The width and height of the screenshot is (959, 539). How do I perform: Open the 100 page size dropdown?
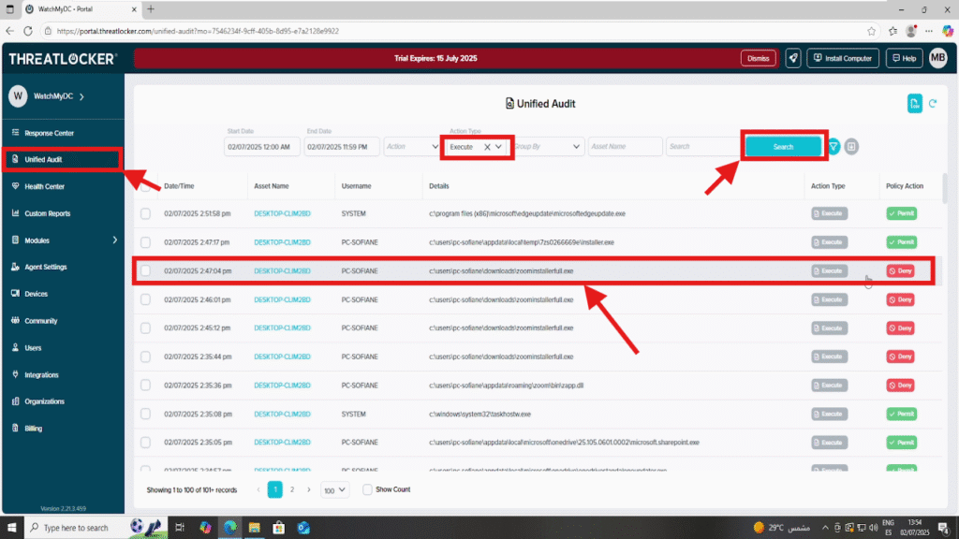point(334,490)
